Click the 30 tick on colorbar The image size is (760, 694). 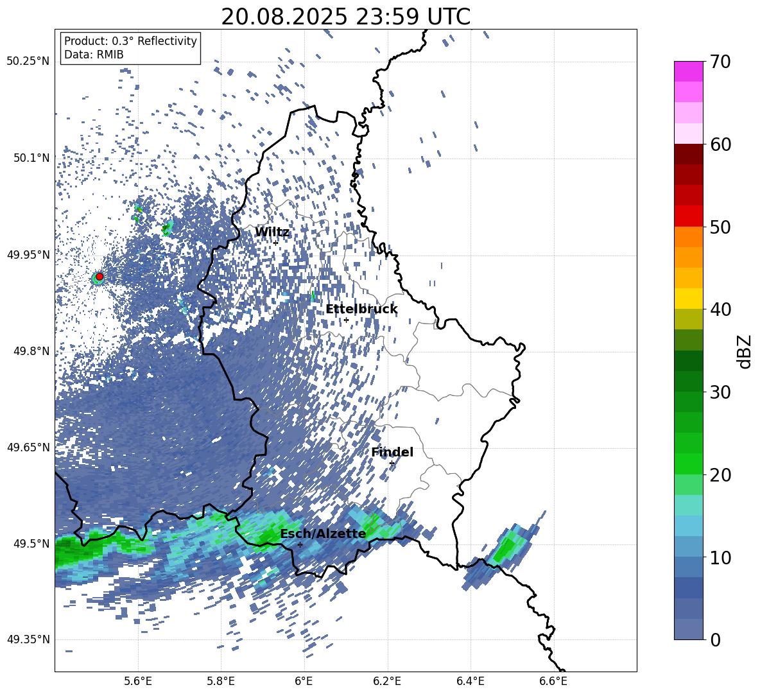[x=720, y=392]
